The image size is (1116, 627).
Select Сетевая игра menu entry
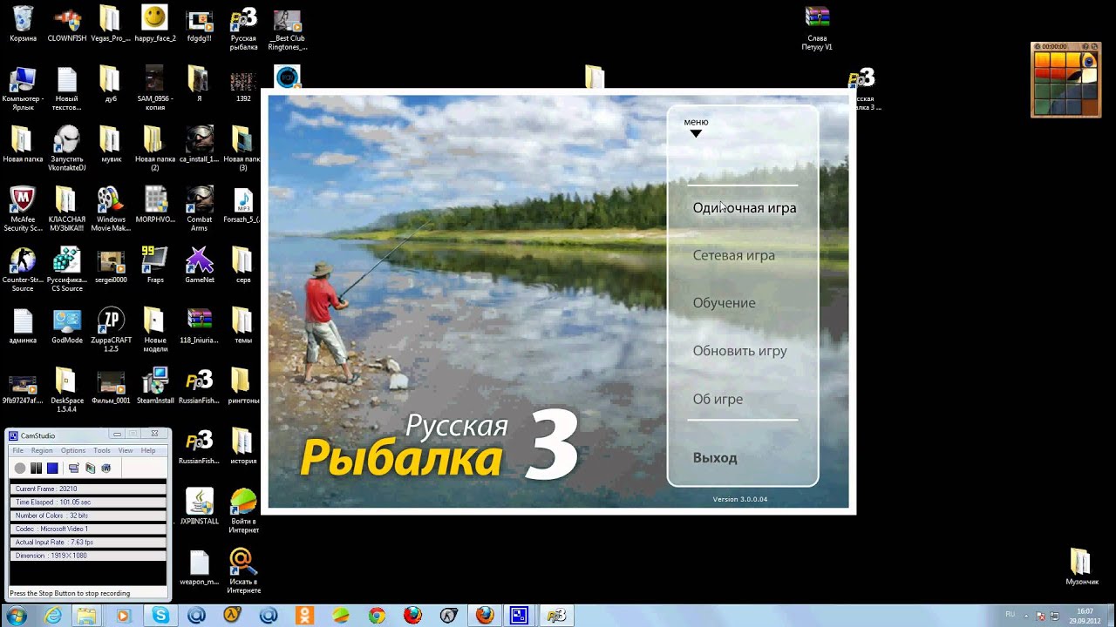point(733,255)
